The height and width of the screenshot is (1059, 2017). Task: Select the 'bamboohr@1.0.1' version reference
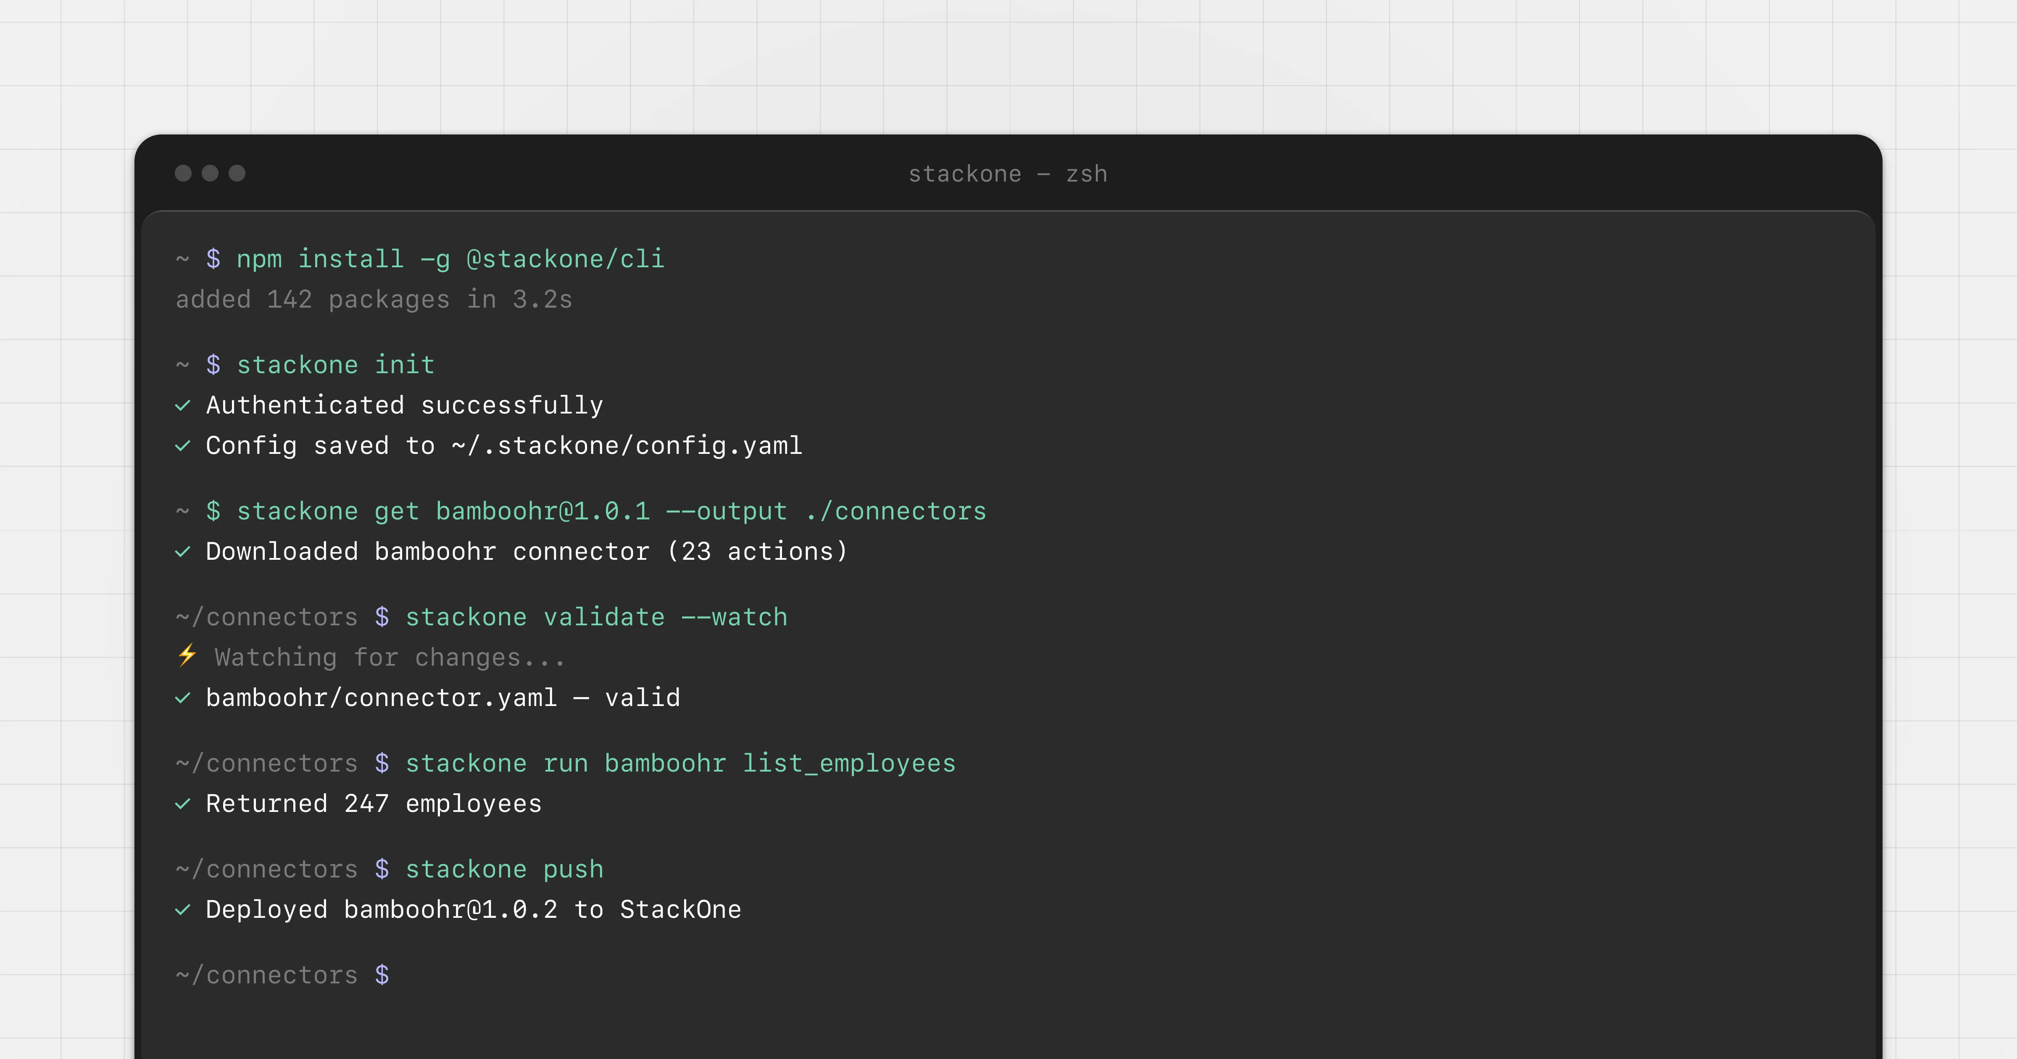pos(542,511)
